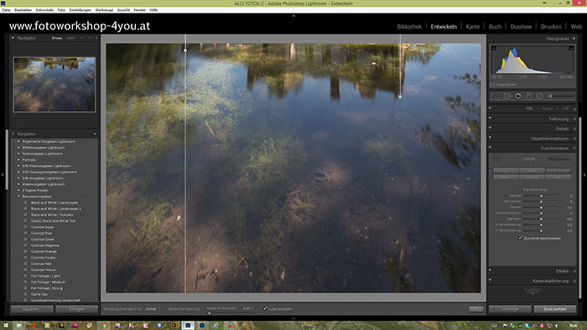Screen dimensions: 587x330
Task: Select the crop overlay tool icon
Action: (x=496, y=96)
